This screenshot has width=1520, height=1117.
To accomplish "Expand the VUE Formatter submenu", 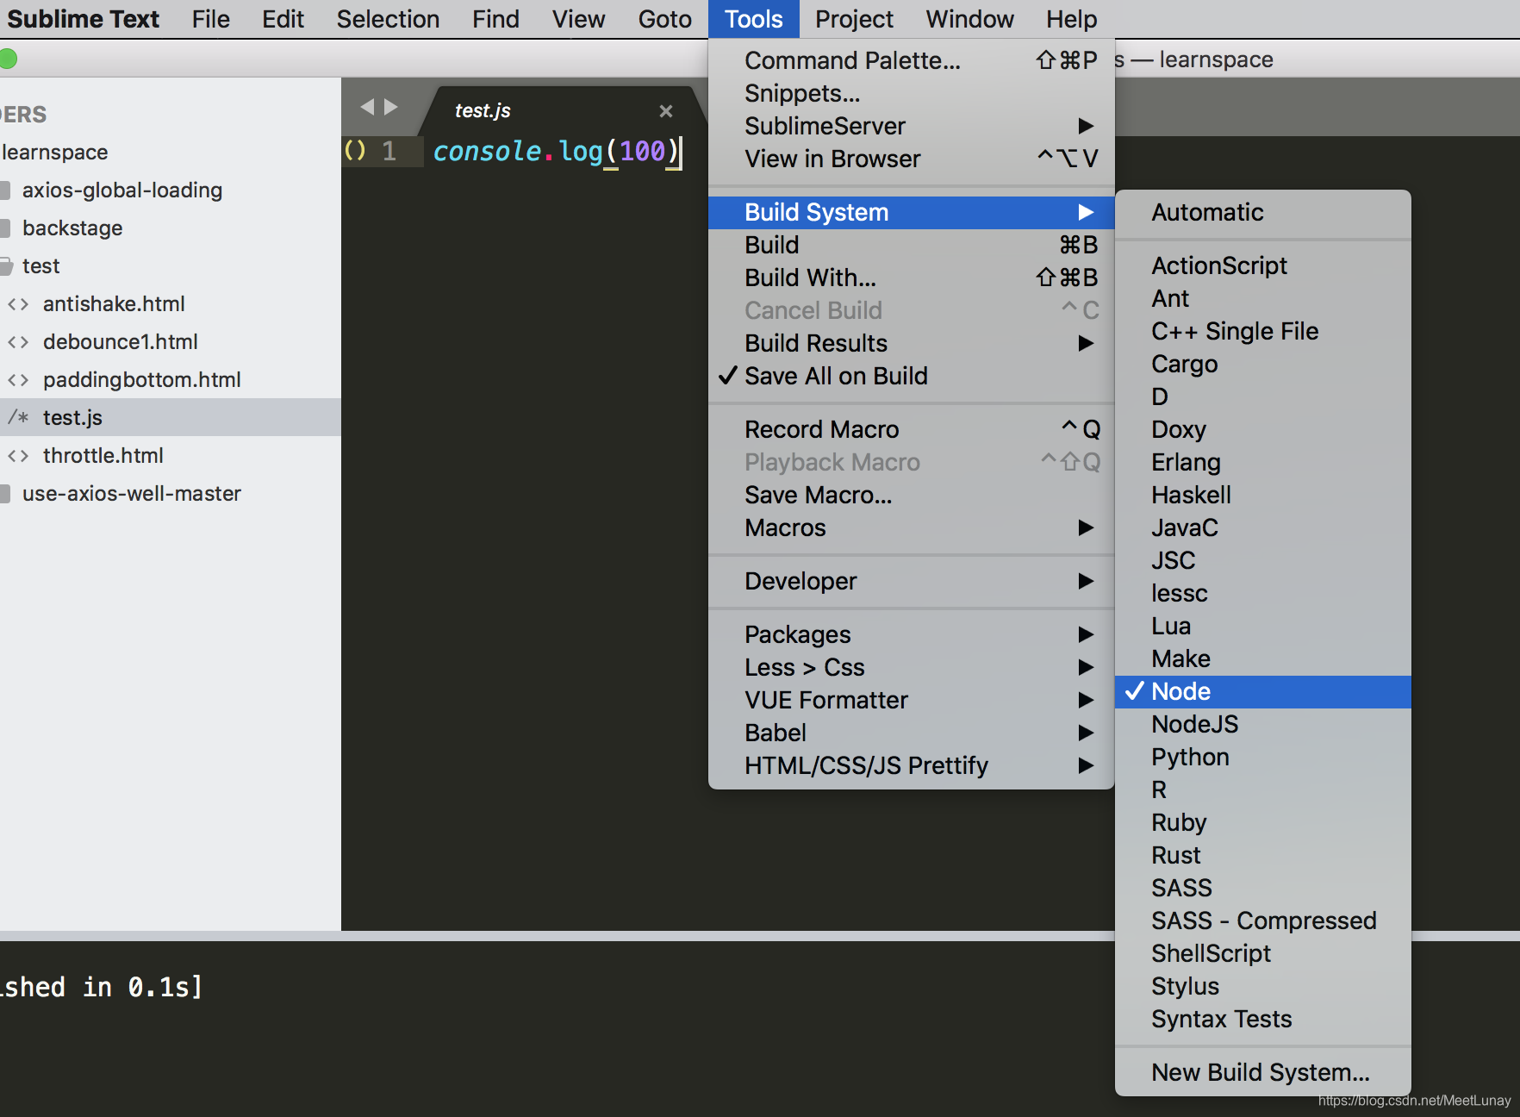I will pos(912,701).
